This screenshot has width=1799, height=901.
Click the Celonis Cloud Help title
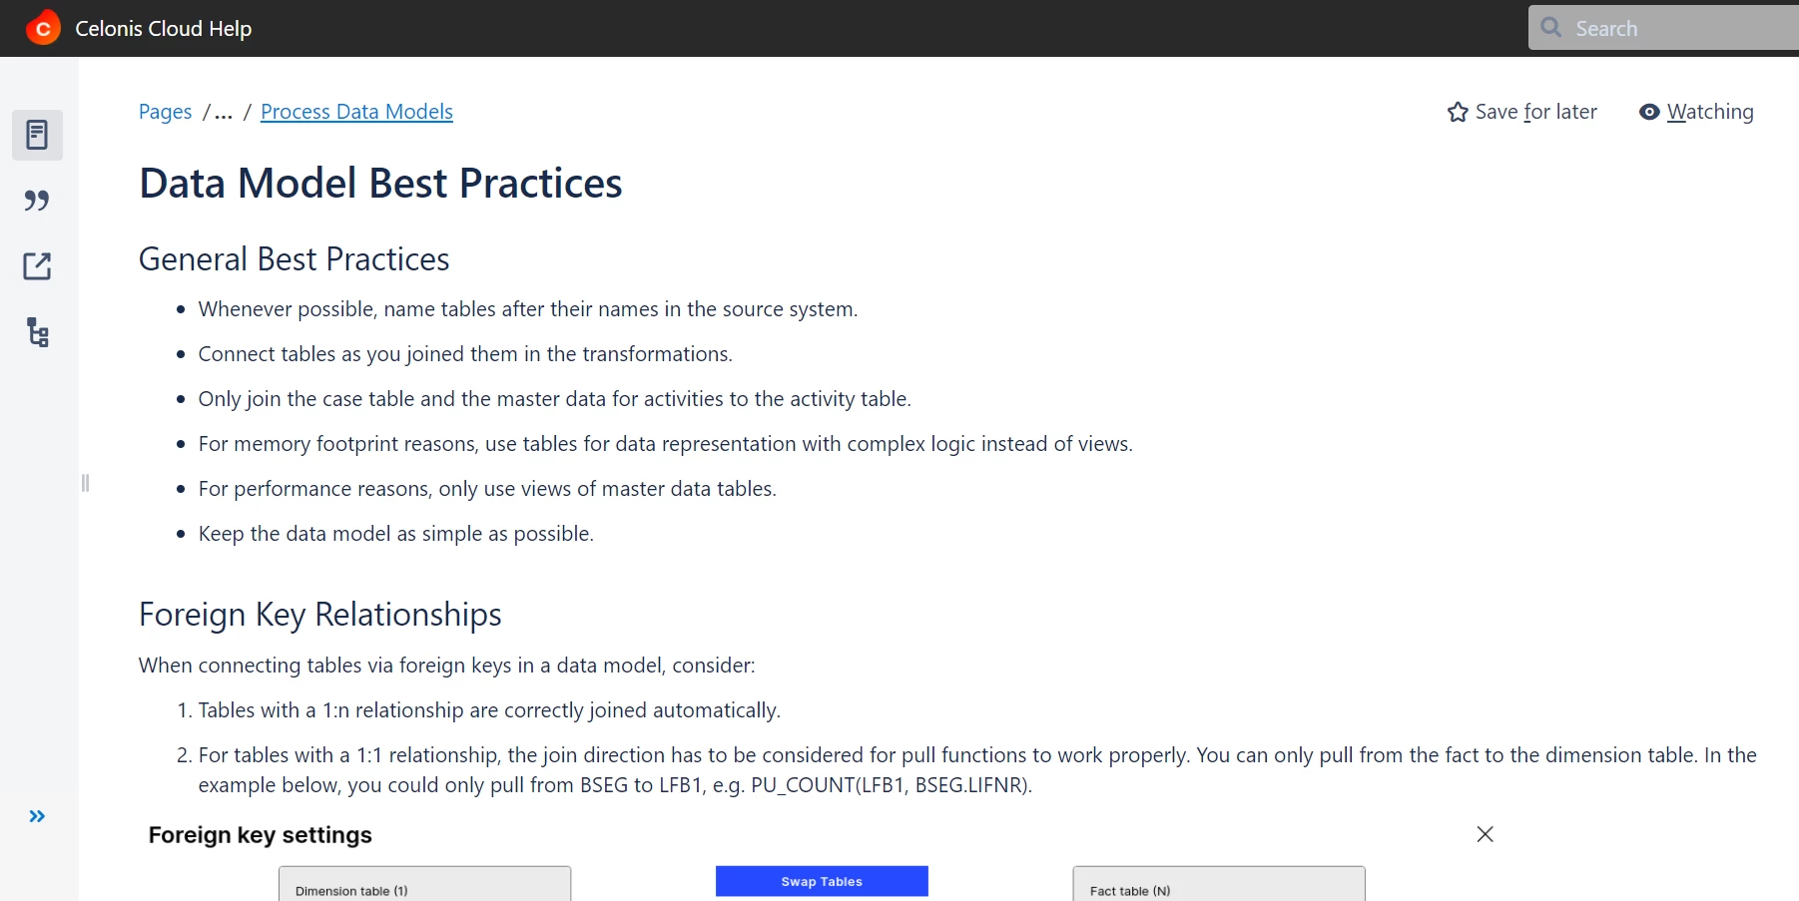[x=164, y=29]
